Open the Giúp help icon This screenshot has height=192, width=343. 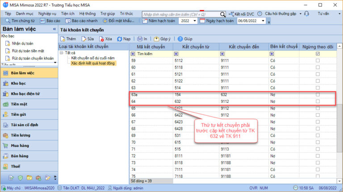pos(180,39)
